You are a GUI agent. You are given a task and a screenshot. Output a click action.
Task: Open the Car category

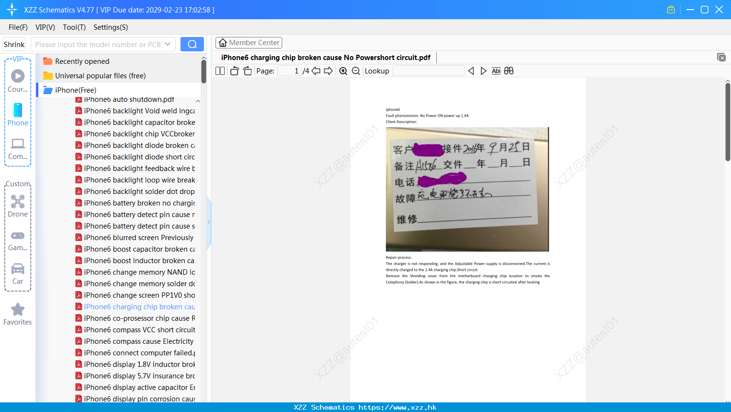point(18,274)
